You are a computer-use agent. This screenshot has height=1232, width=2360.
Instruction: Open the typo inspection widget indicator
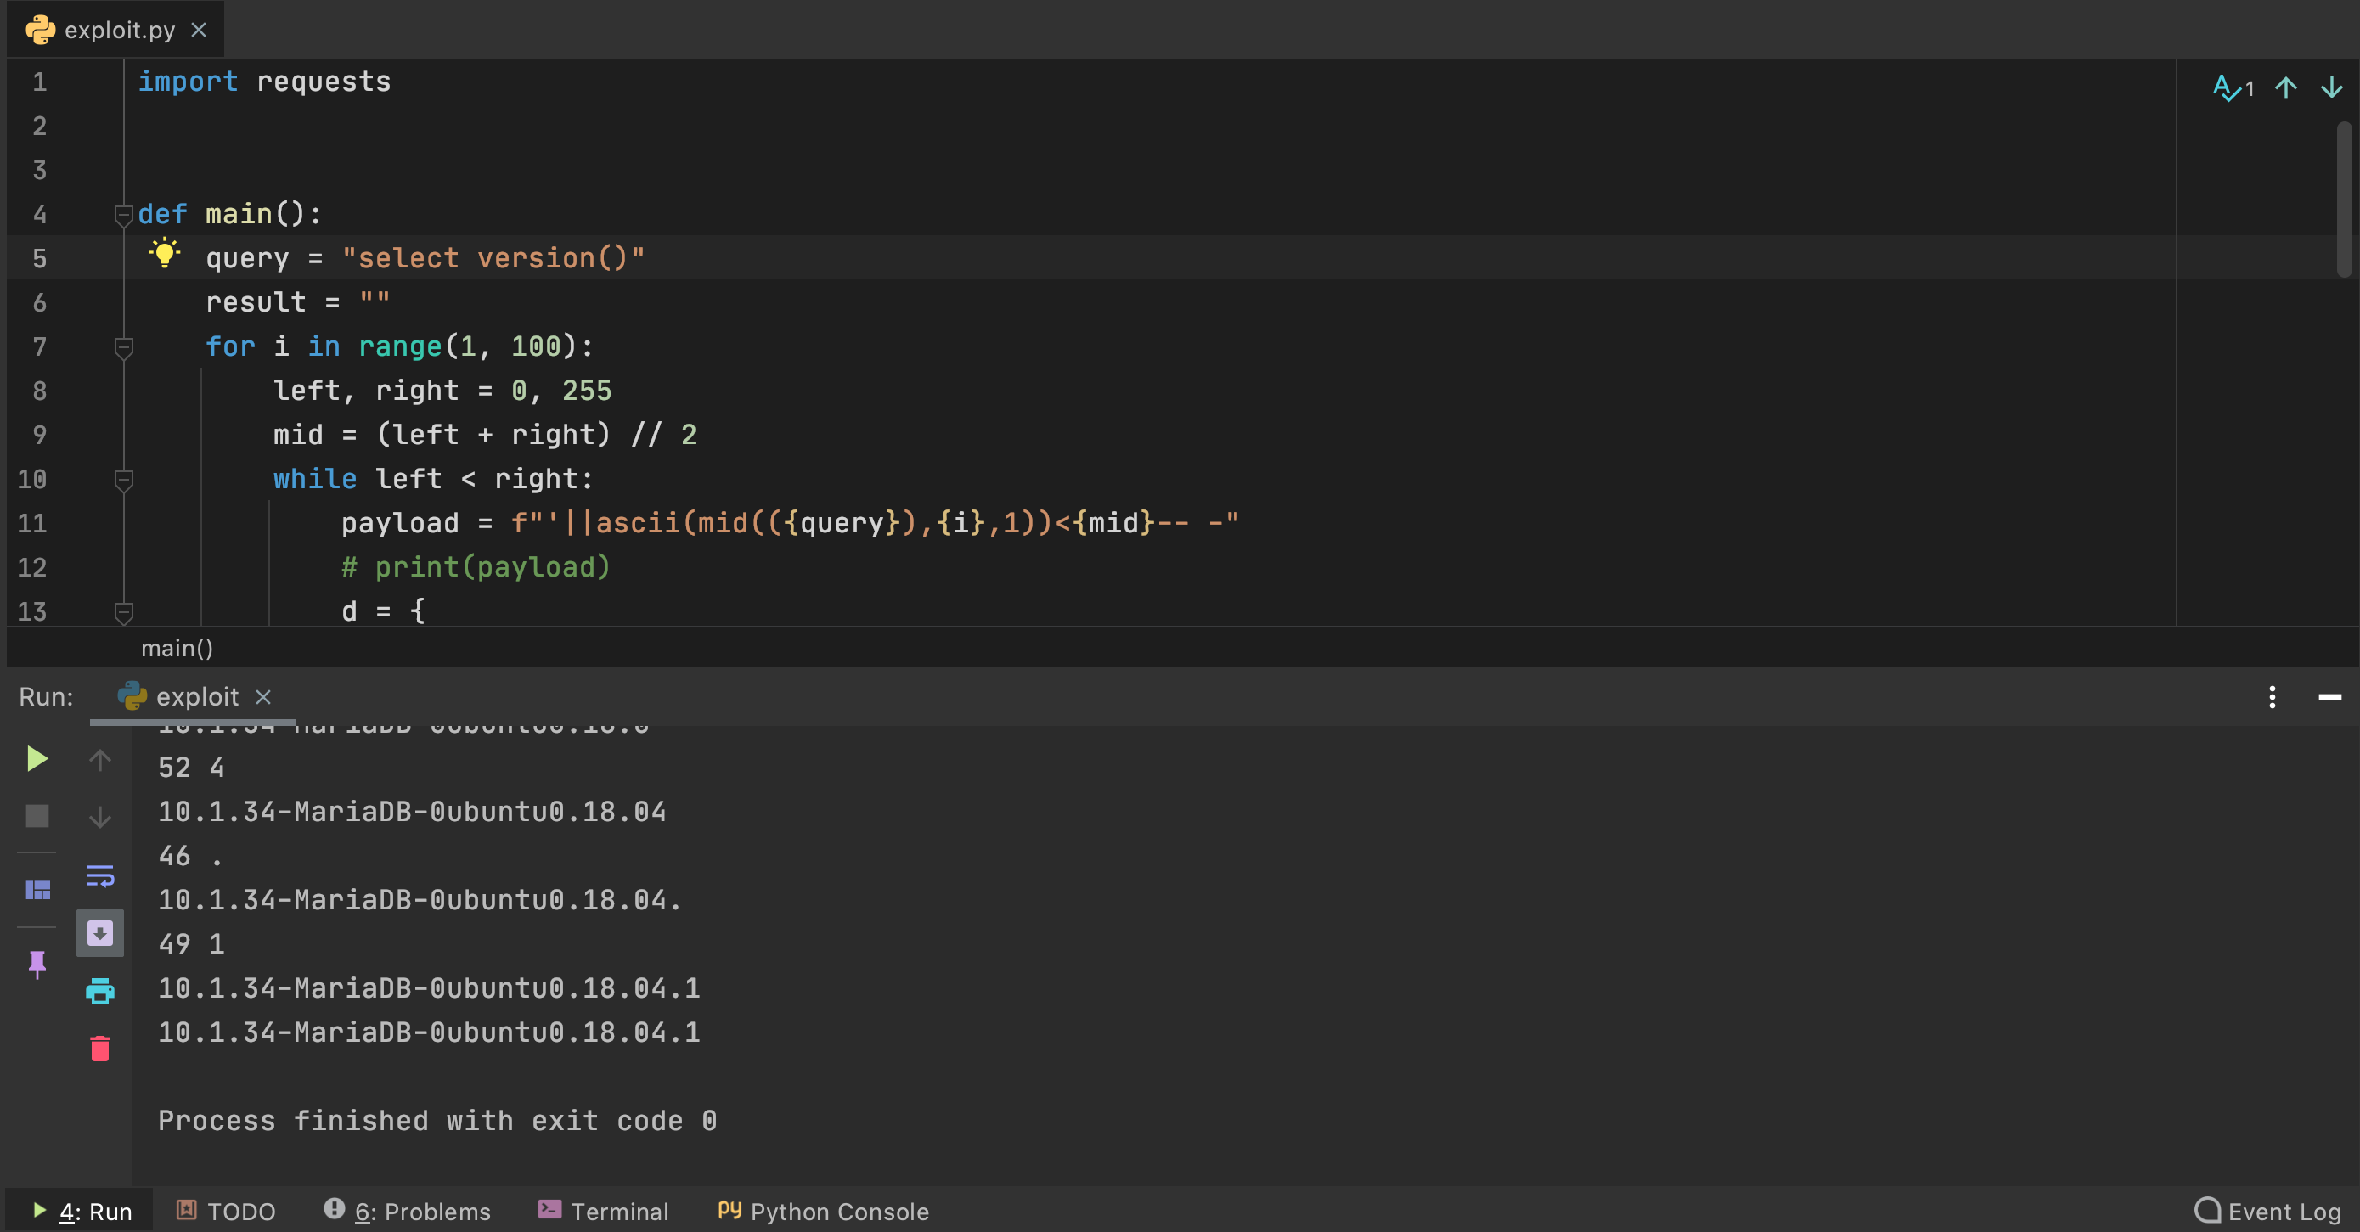2233,88
